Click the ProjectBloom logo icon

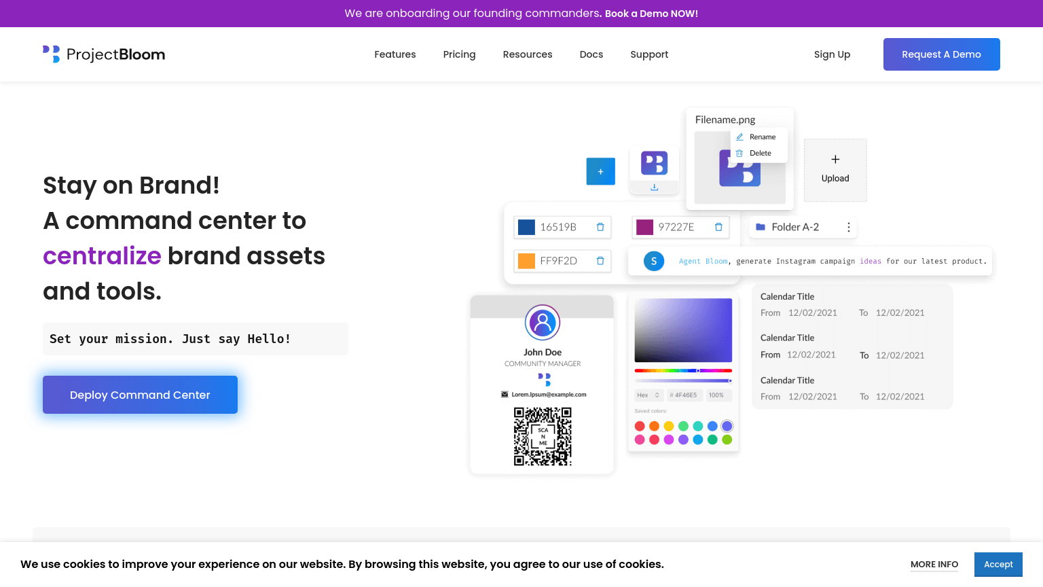coord(51,54)
